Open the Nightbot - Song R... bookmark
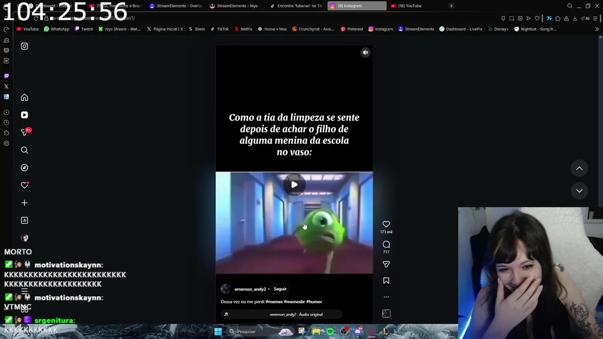The height and width of the screenshot is (339, 603). click(x=535, y=29)
